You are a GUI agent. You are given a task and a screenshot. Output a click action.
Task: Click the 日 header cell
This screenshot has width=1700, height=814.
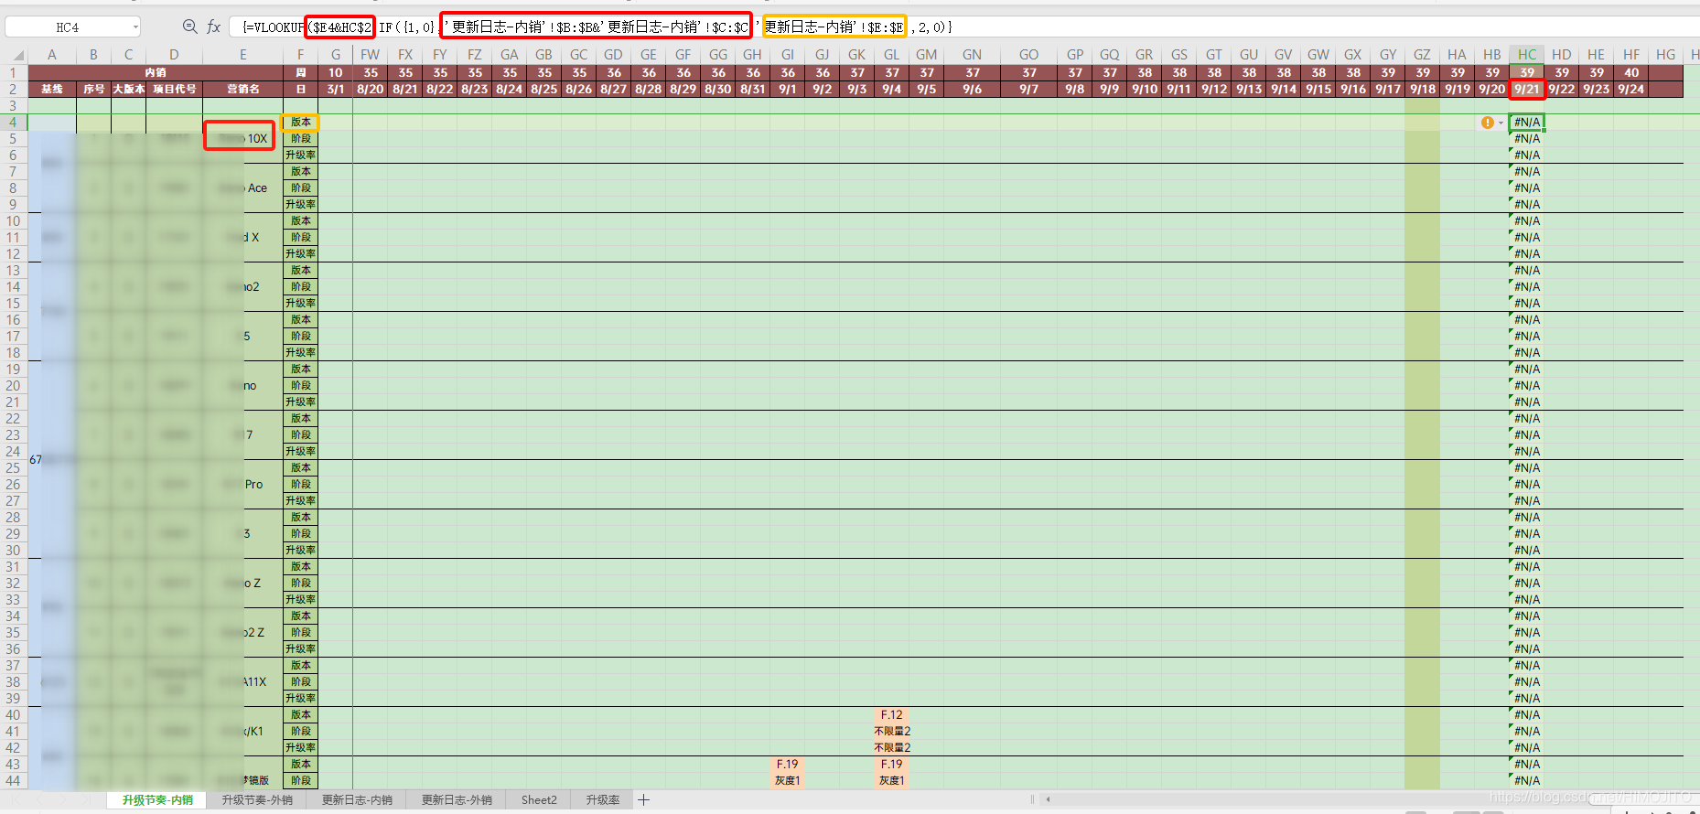(x=301, y=90)
